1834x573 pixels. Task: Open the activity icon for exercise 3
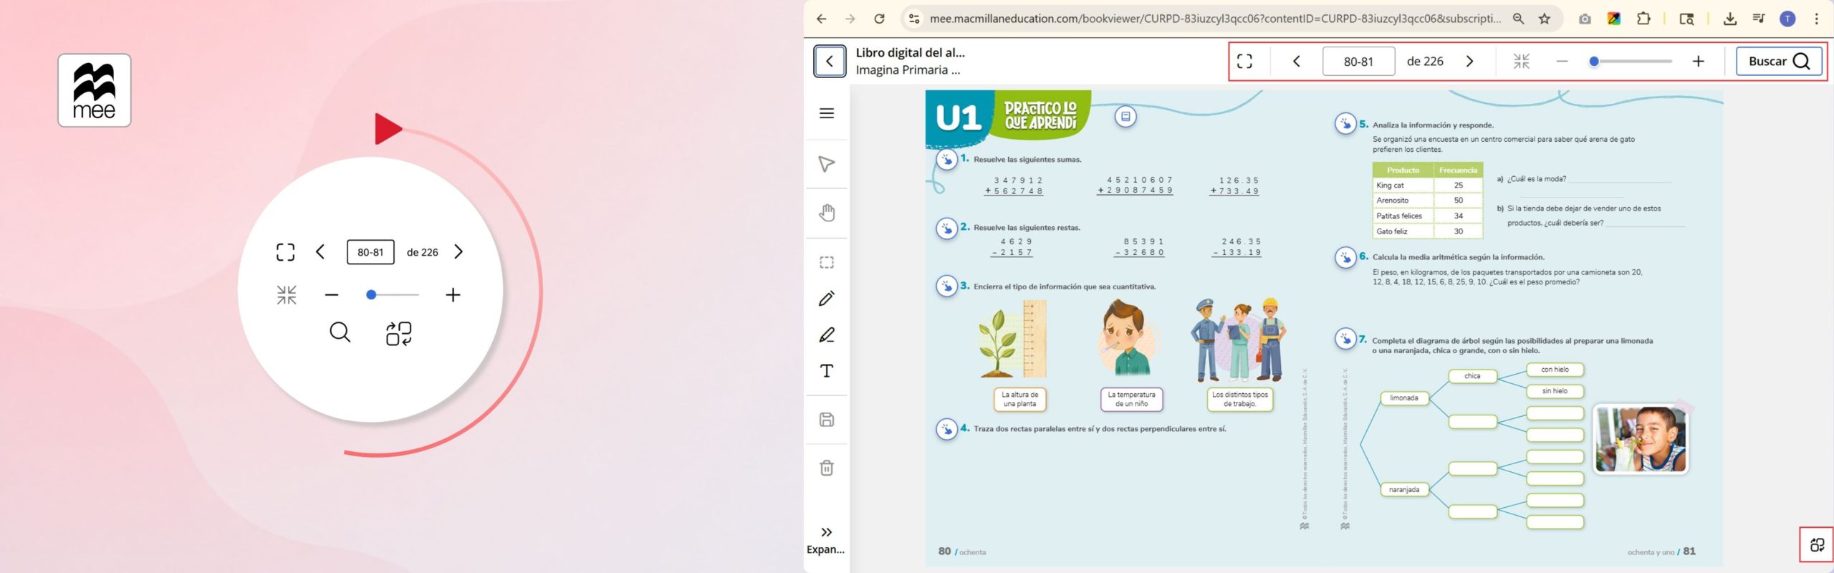(946, 286)
